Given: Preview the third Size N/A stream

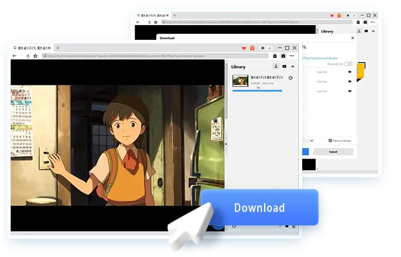Looking at the screenshot, I should coord(350,91).
